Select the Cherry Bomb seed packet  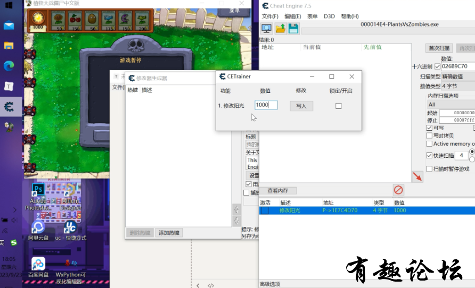(x=75, y=21)
